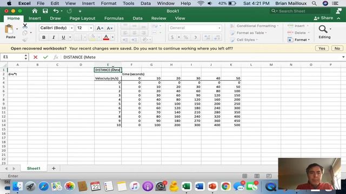Click the Save icon in title bar
The image size is (346, 194).
pyautogui.click(x=45, y=11)
